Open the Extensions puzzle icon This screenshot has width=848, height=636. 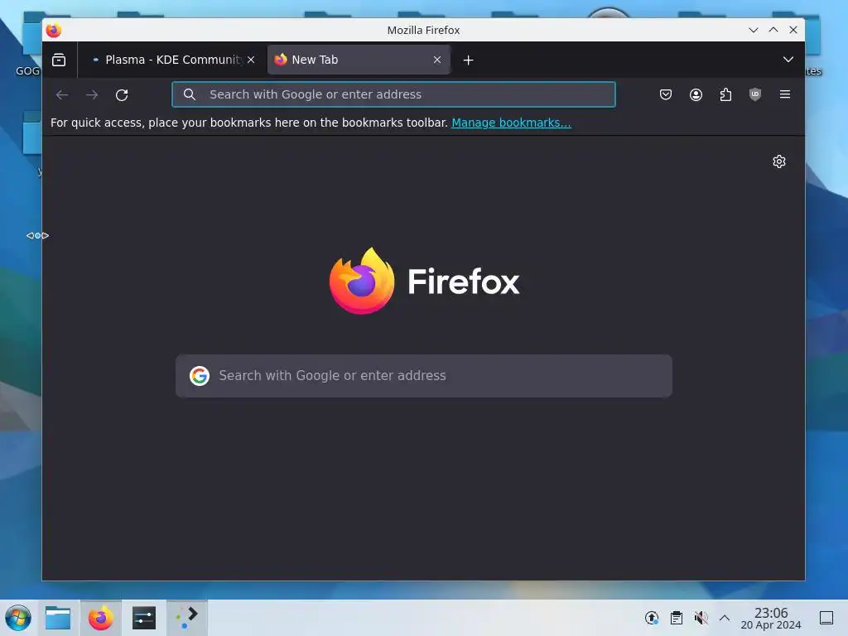(x=725, y=94)
